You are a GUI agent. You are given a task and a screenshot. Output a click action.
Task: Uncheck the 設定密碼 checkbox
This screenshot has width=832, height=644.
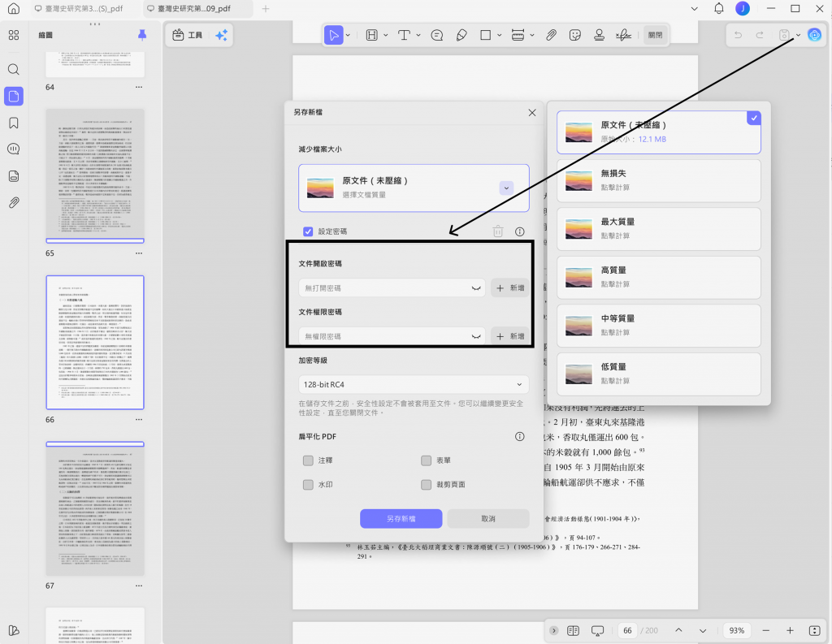[308, 231]
